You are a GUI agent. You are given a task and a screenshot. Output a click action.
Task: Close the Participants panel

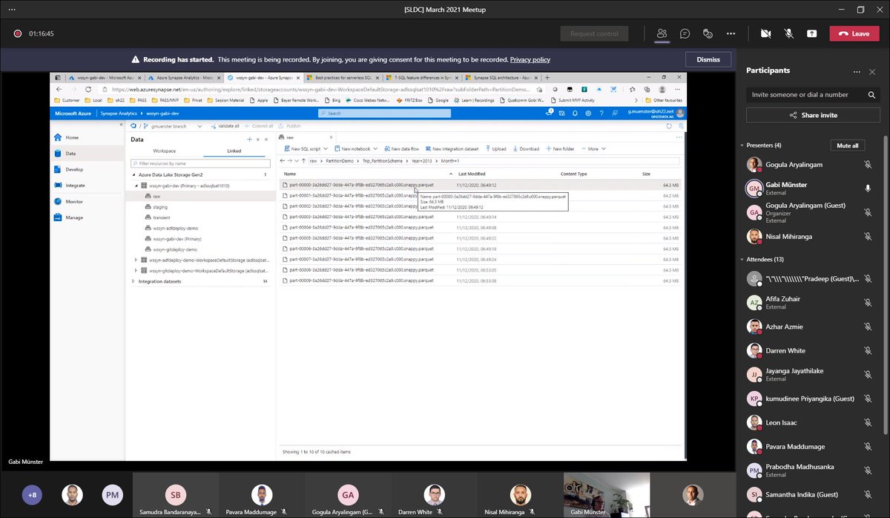pyautogui.click(x=873, y=71)
